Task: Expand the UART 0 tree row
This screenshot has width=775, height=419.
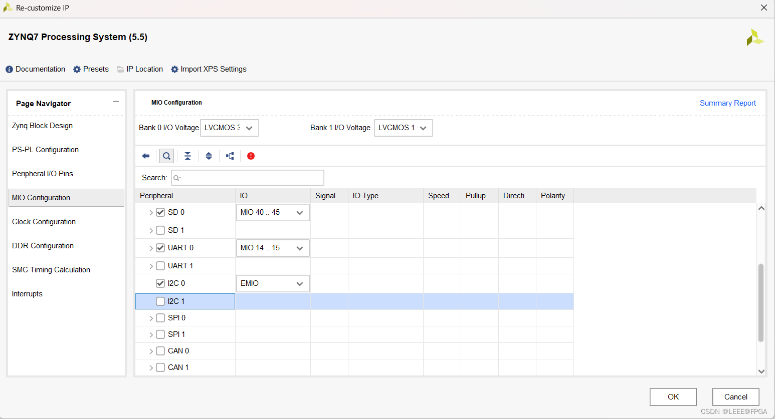Action: [x=151, y=248]
